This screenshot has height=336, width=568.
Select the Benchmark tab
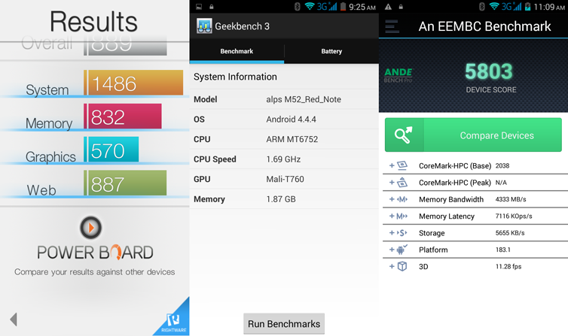tap(237, 51)
